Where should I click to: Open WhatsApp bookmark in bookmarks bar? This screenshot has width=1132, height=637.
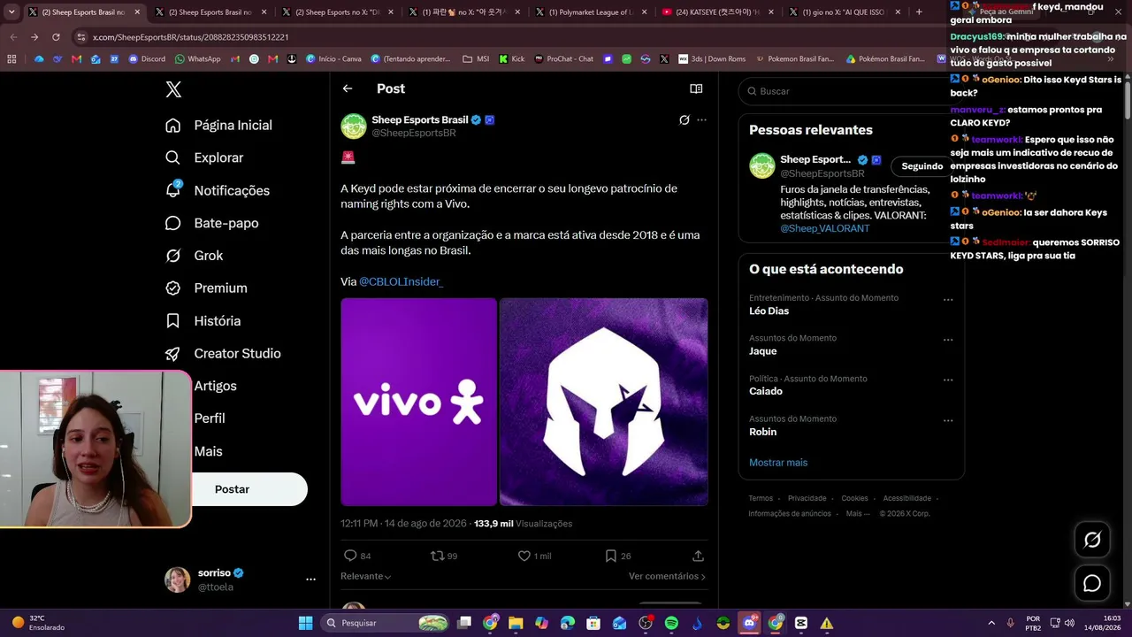[197, 59]
